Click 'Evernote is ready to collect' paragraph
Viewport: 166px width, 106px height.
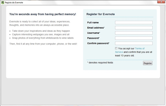click(x=40, y=23)
